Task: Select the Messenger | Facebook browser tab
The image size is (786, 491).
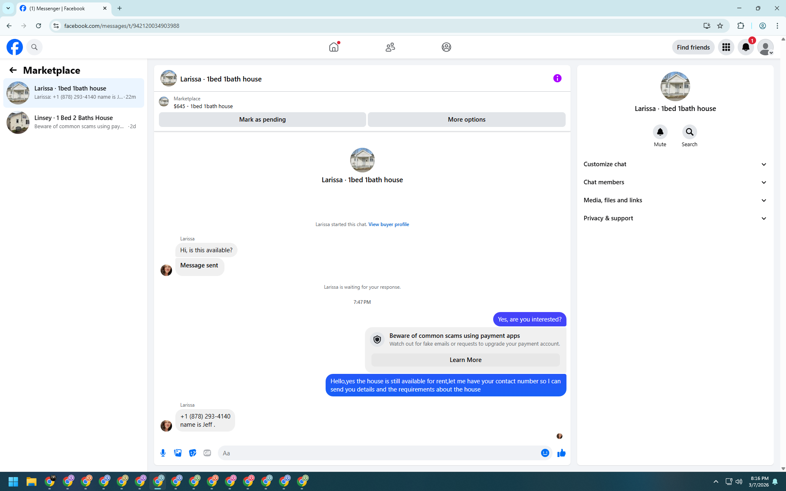Action: [x=63, y=8]
